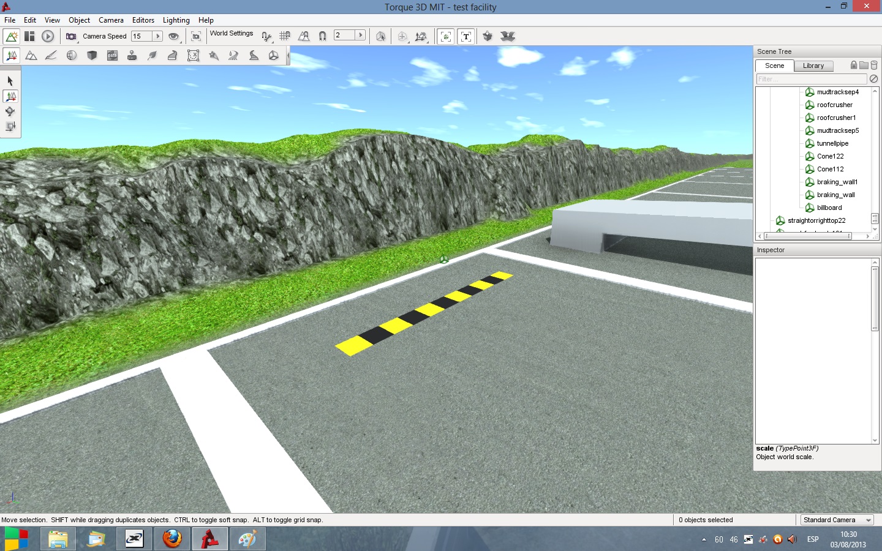882x551 pixels.
Task: Open the Edit menu
Action: [x=30, y=20]
